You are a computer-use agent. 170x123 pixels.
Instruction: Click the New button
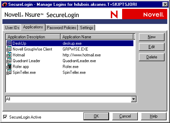point(152,37)
